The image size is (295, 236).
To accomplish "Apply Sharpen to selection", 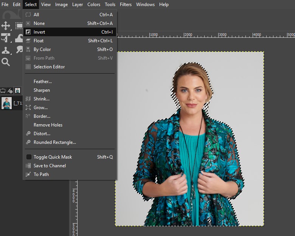I will point(70,90).
